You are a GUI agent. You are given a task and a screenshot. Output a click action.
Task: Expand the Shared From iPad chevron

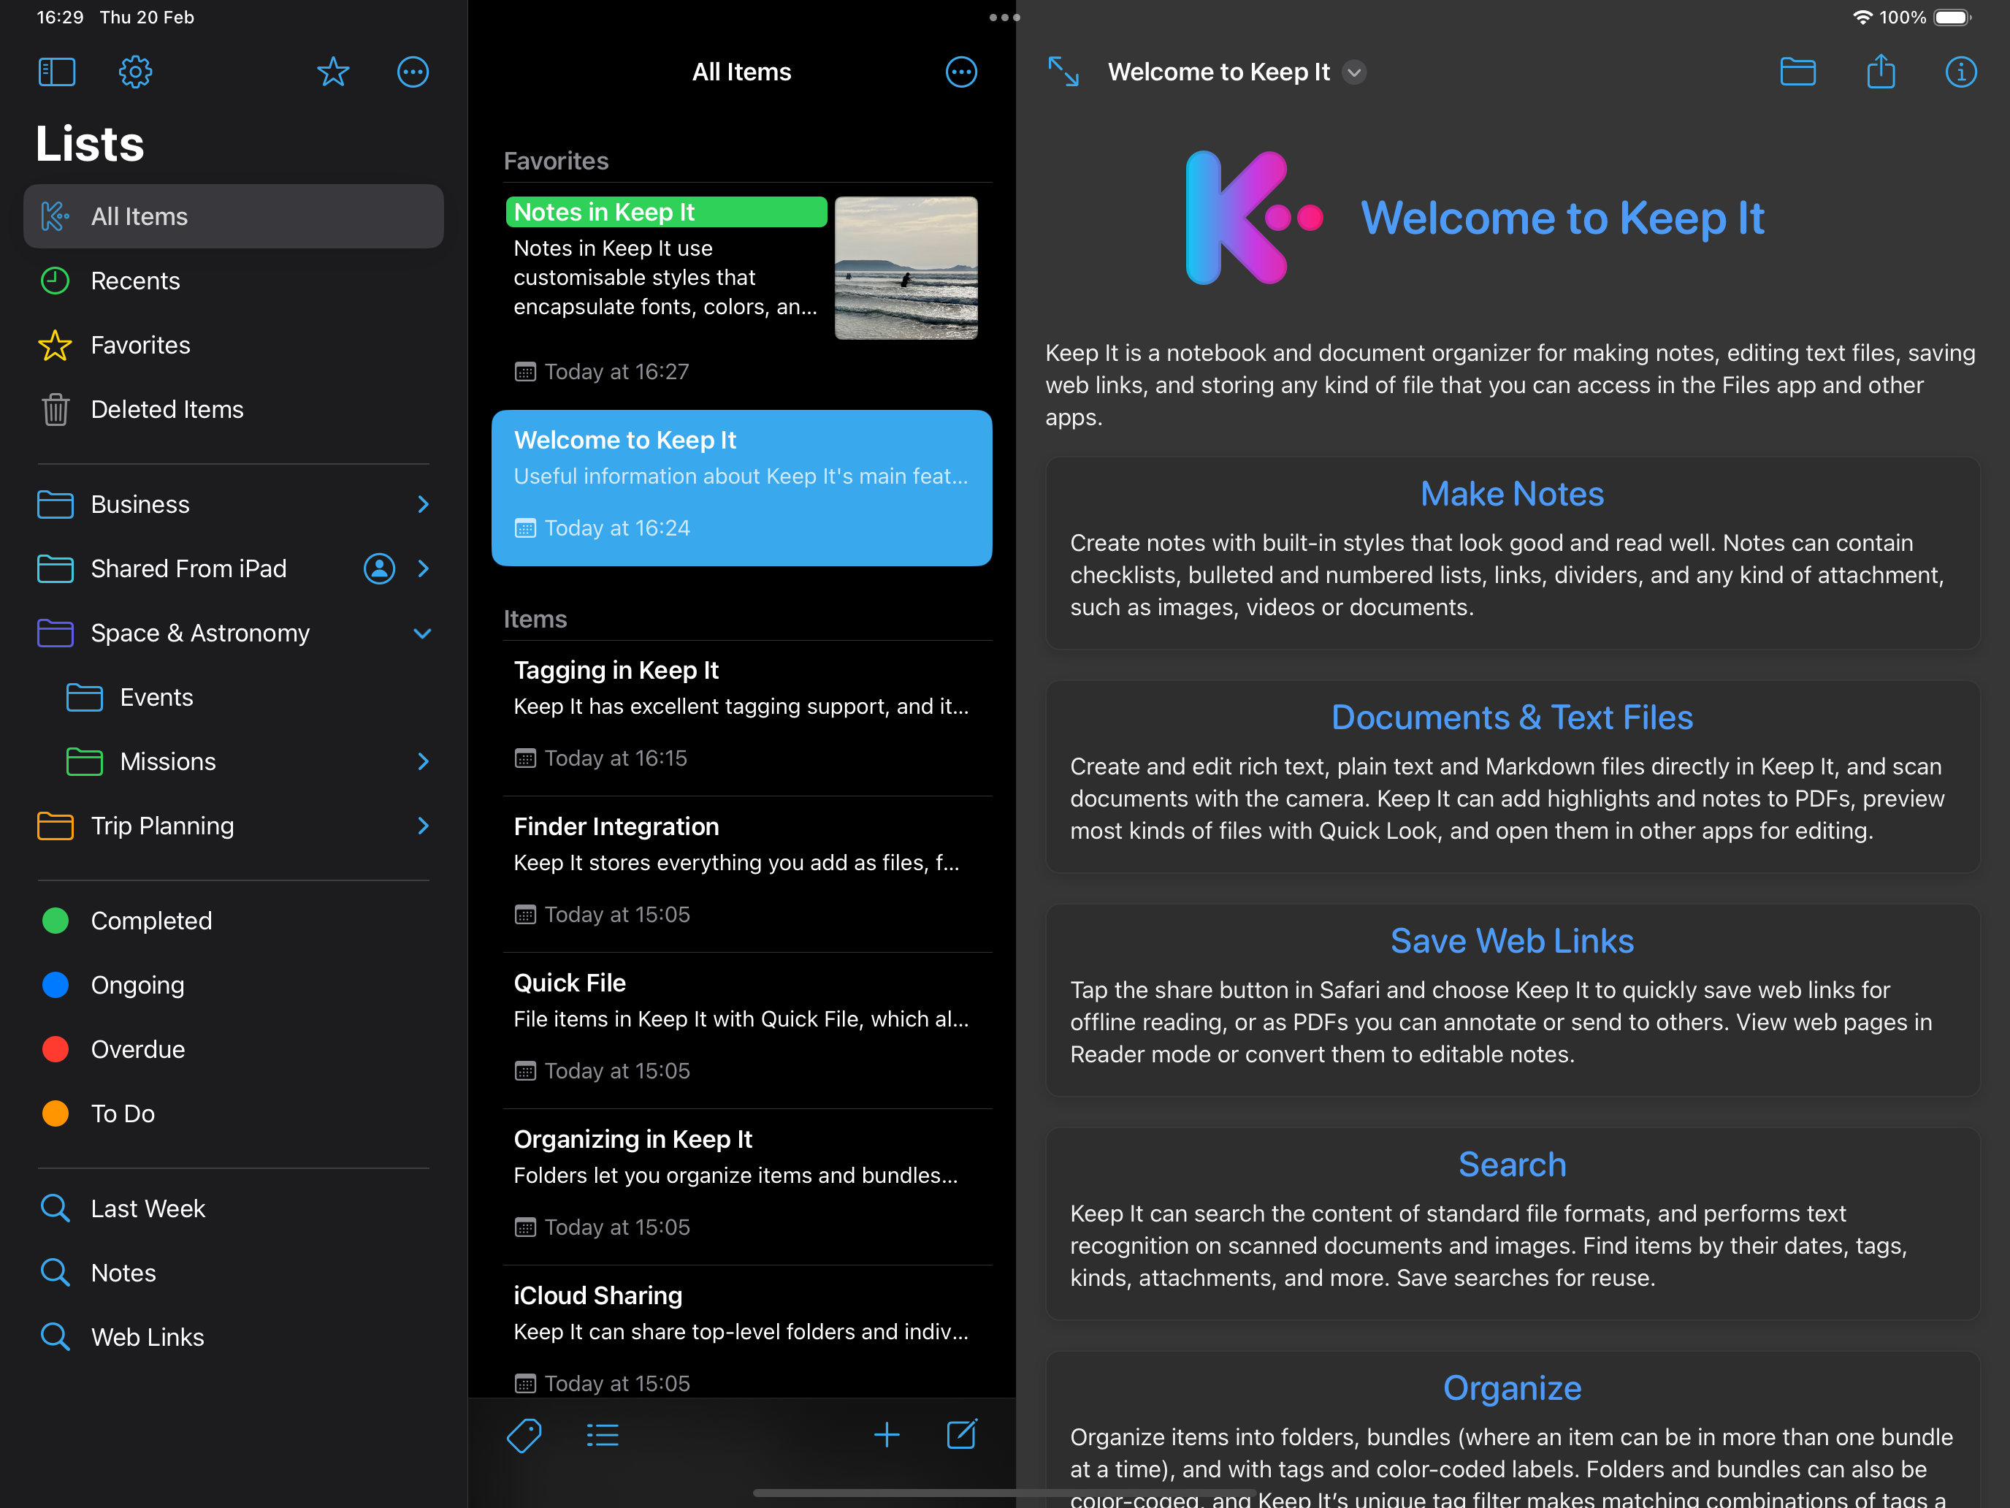[x=424, y=569]
